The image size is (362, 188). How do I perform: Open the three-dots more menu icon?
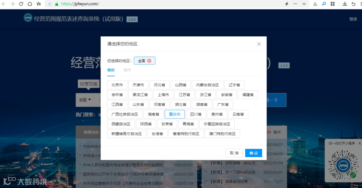click(295, 4)
